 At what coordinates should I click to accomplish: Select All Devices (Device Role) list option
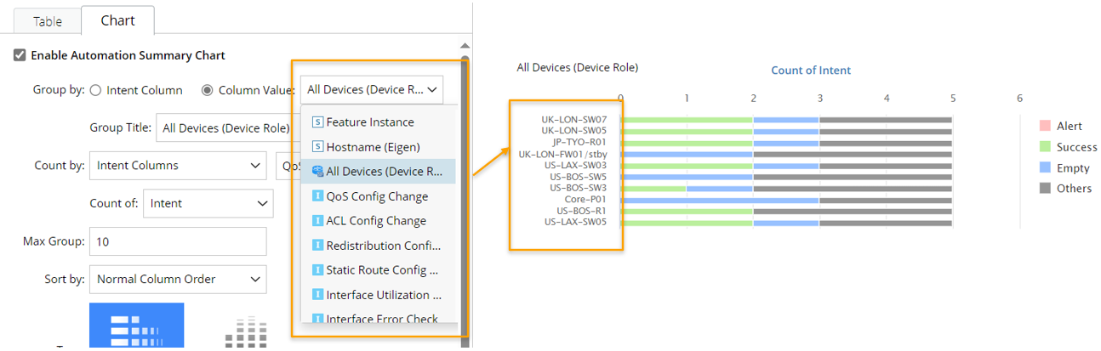coord(379,172)
